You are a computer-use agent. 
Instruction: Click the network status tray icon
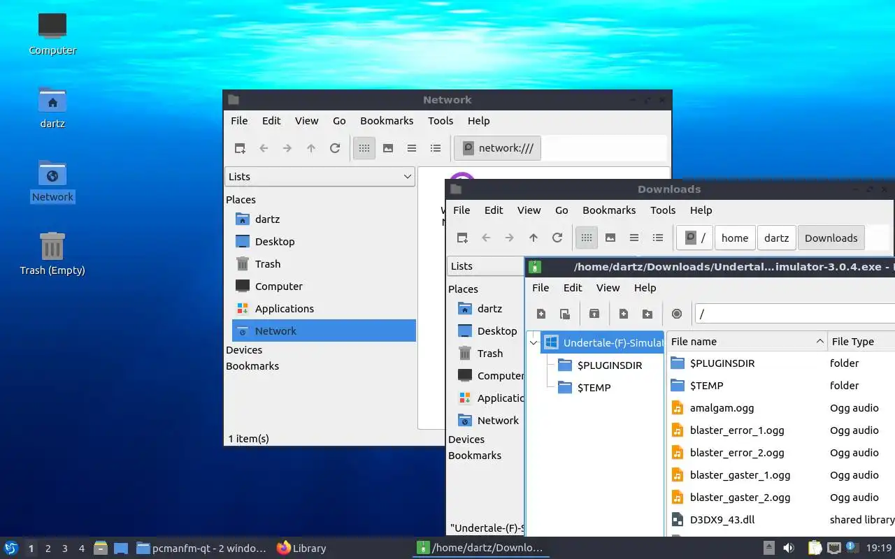(833, 548)
